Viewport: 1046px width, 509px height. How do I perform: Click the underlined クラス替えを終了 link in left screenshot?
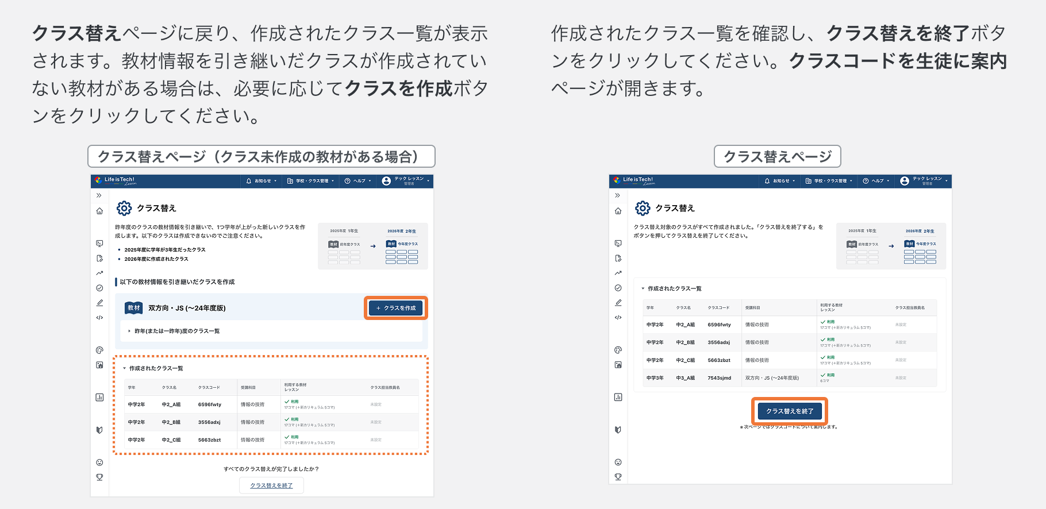[x=271, y=485]
